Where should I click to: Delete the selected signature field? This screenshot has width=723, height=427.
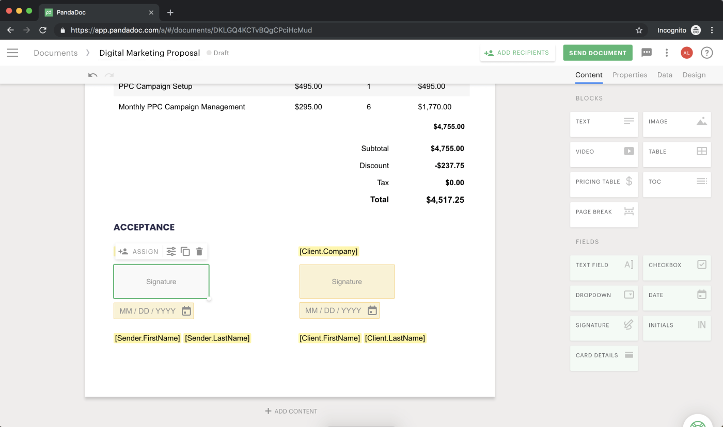[199, 251]
